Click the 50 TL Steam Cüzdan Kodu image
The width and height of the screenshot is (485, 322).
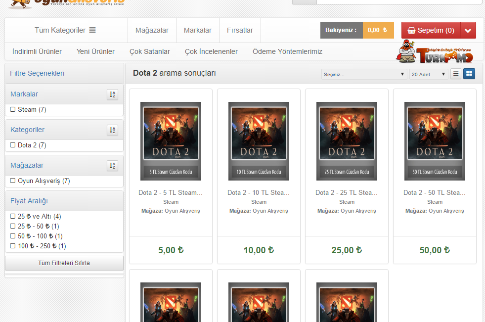click(x=435, y=141)
